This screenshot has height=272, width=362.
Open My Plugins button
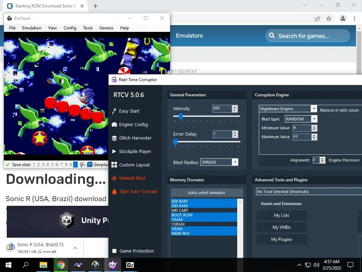point(282,239)
